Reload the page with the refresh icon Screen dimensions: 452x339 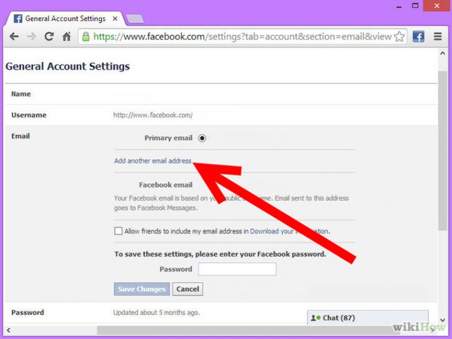tap(49, 36)
